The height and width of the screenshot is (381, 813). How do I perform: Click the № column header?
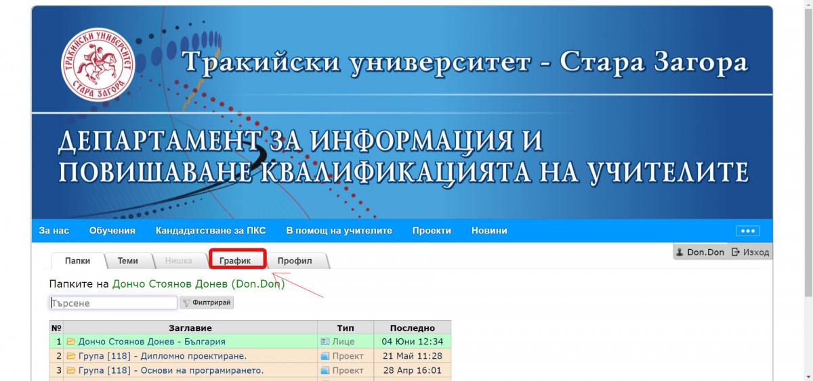pos(56,328)
